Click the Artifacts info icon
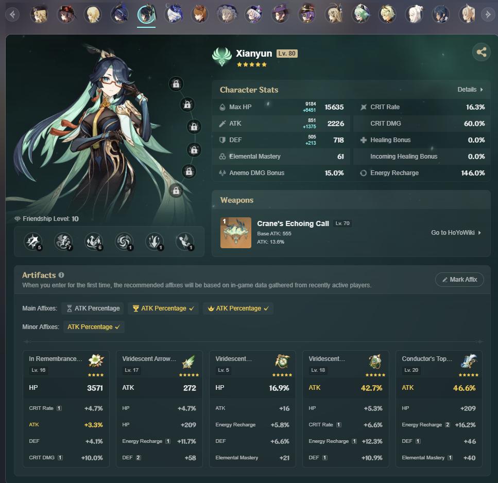 point(61,275)
